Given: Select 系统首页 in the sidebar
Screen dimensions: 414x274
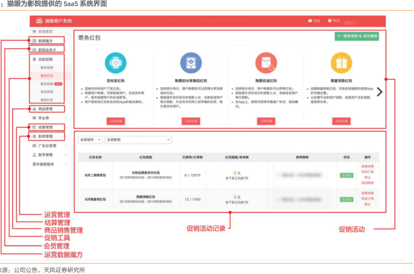Looking at the screenshot, I should 45,32.
